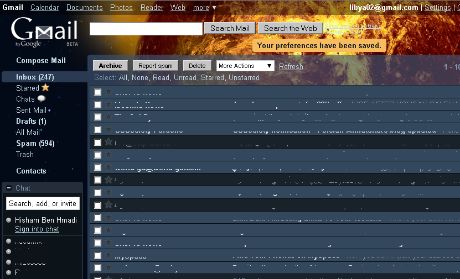Open Inbox (247)
Screen dimensions: 460x279
pyautogui.click(x=35, y=77)
